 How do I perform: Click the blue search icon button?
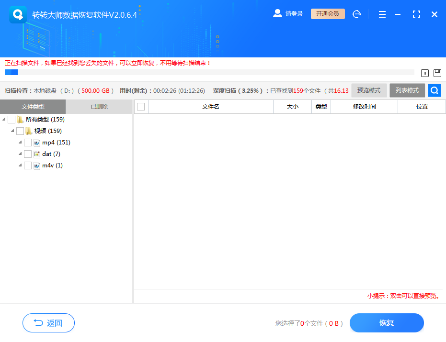(x=435, y=90)
